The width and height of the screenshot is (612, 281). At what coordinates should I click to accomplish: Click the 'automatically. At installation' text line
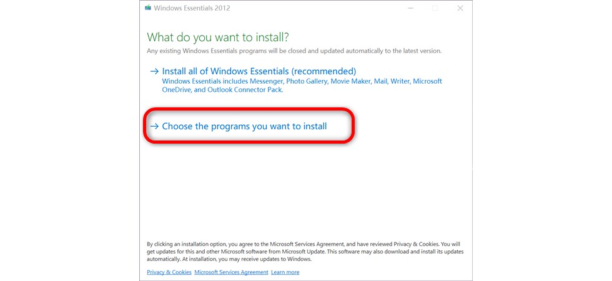229,259
